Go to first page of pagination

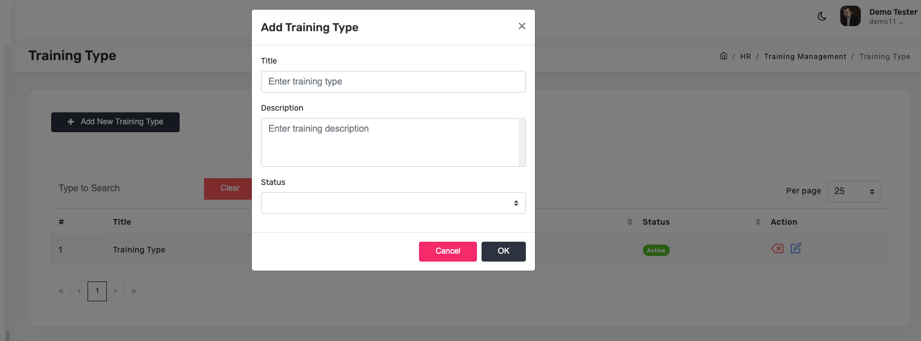61,291
